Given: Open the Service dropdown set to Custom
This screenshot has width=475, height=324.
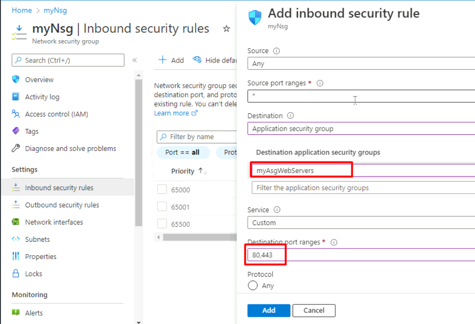Looking at the screenshot, I should click(361, 222).
